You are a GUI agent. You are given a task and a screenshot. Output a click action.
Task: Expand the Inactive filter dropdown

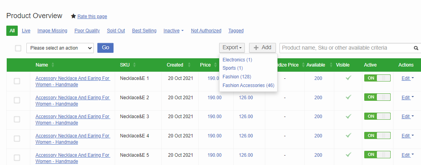click(173, 31)
